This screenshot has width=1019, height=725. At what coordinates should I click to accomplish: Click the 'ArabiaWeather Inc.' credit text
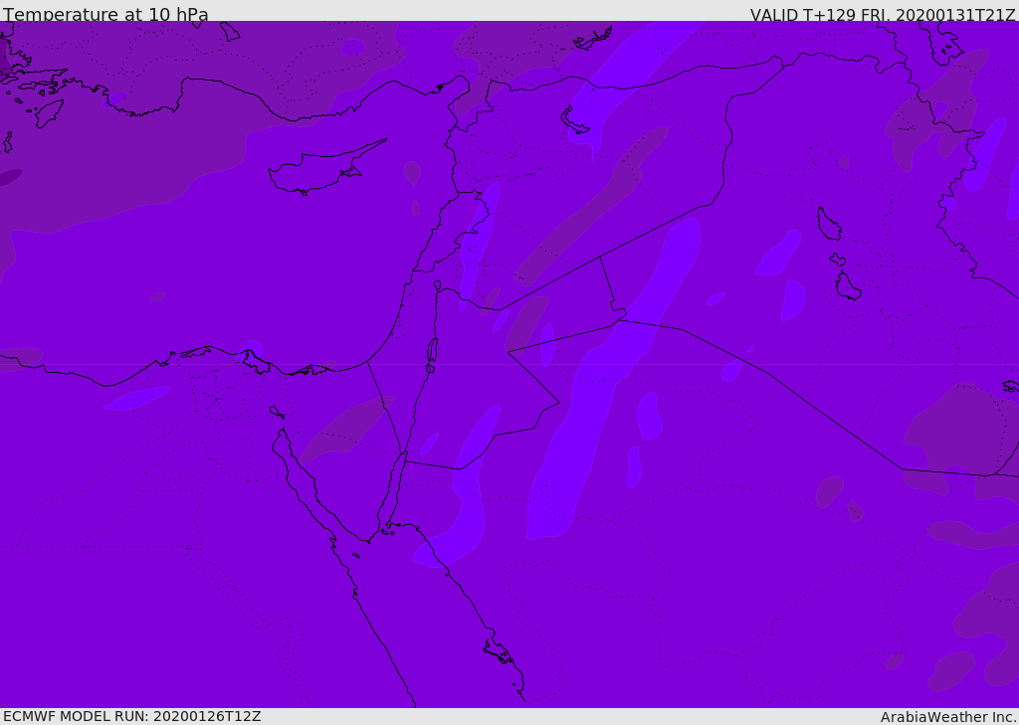coord(948,717)
